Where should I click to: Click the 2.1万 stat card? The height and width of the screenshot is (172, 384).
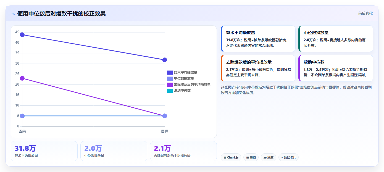coord(183,151)
